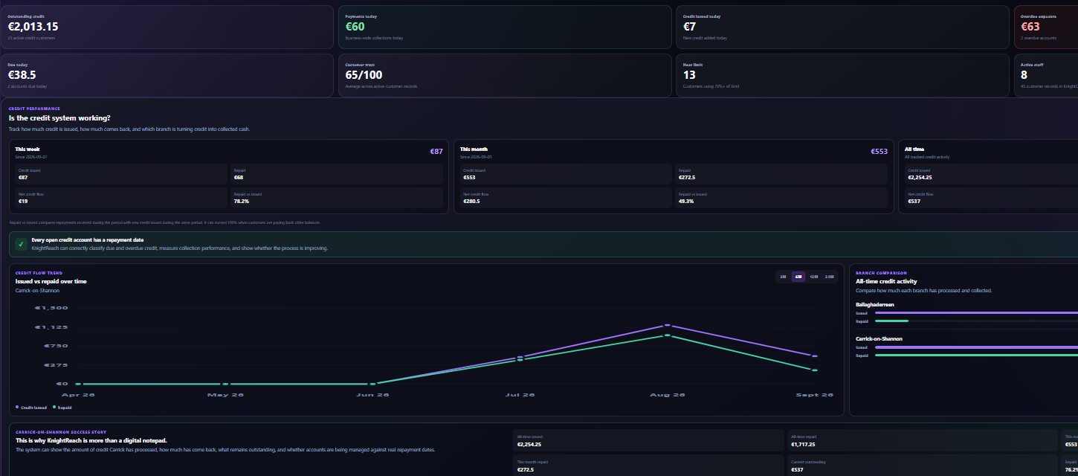
Task: Select the 6M chart range
Action: point(798,277)
